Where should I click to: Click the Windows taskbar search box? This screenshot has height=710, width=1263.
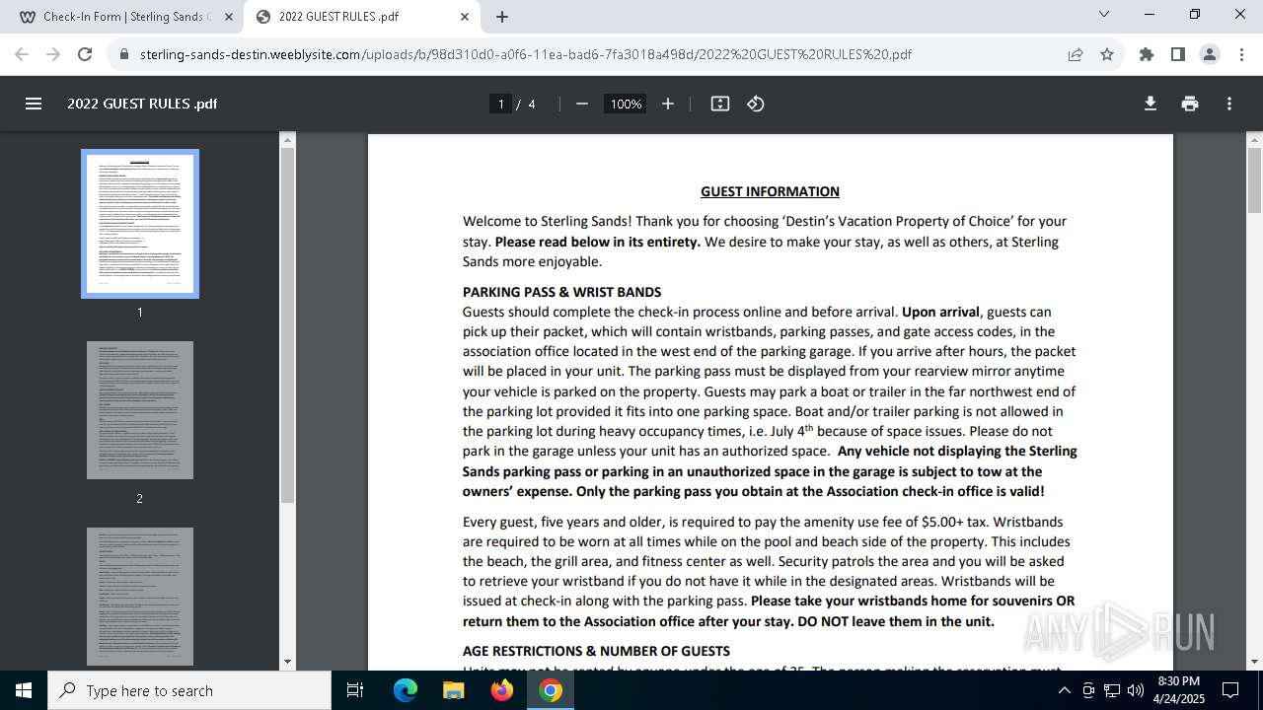click(x=189, y=690)
